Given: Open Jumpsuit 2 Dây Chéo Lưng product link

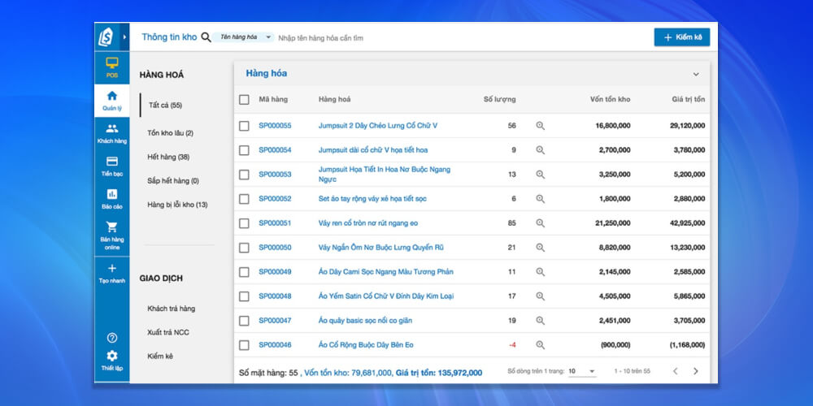Looking at the screenshot, I should pos(378,126).
